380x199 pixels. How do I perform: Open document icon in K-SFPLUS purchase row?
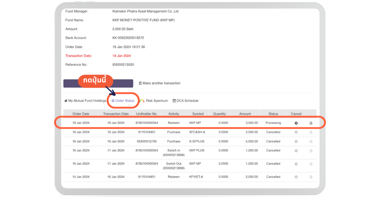tap(311, 142)
